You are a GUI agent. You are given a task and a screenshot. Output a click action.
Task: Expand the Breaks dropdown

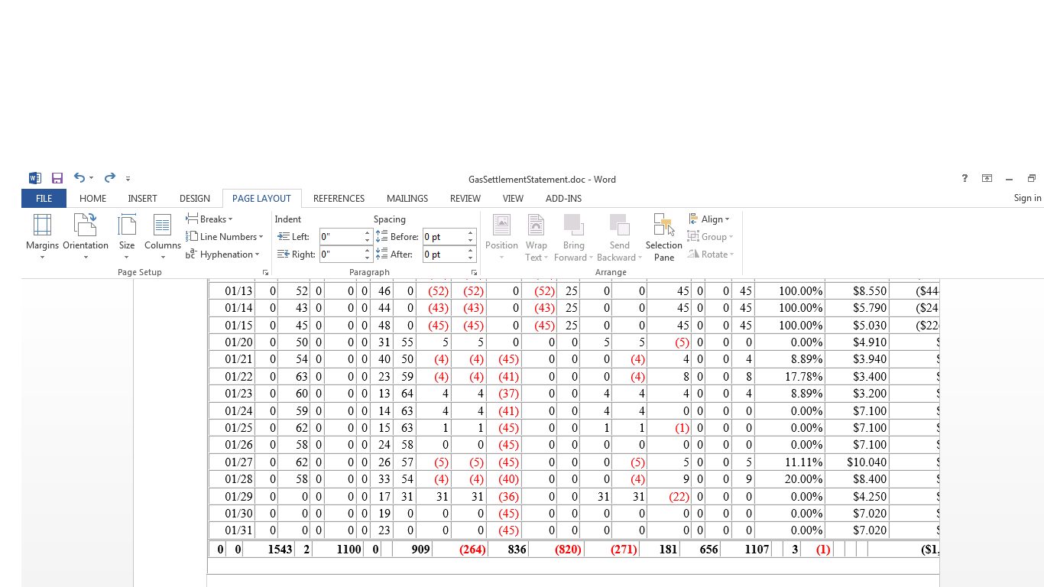point(209,219)
